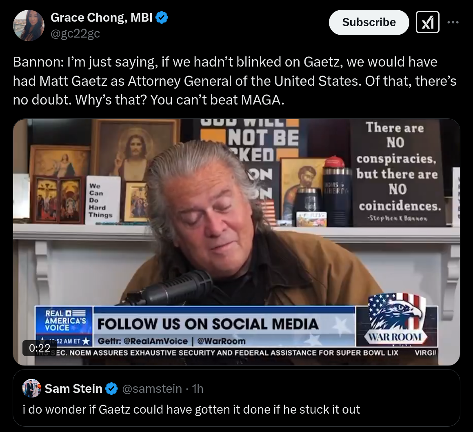The image size is (473, 432).
Task: Click the verified badge next to Sam Stein
Action: point(111,389)
